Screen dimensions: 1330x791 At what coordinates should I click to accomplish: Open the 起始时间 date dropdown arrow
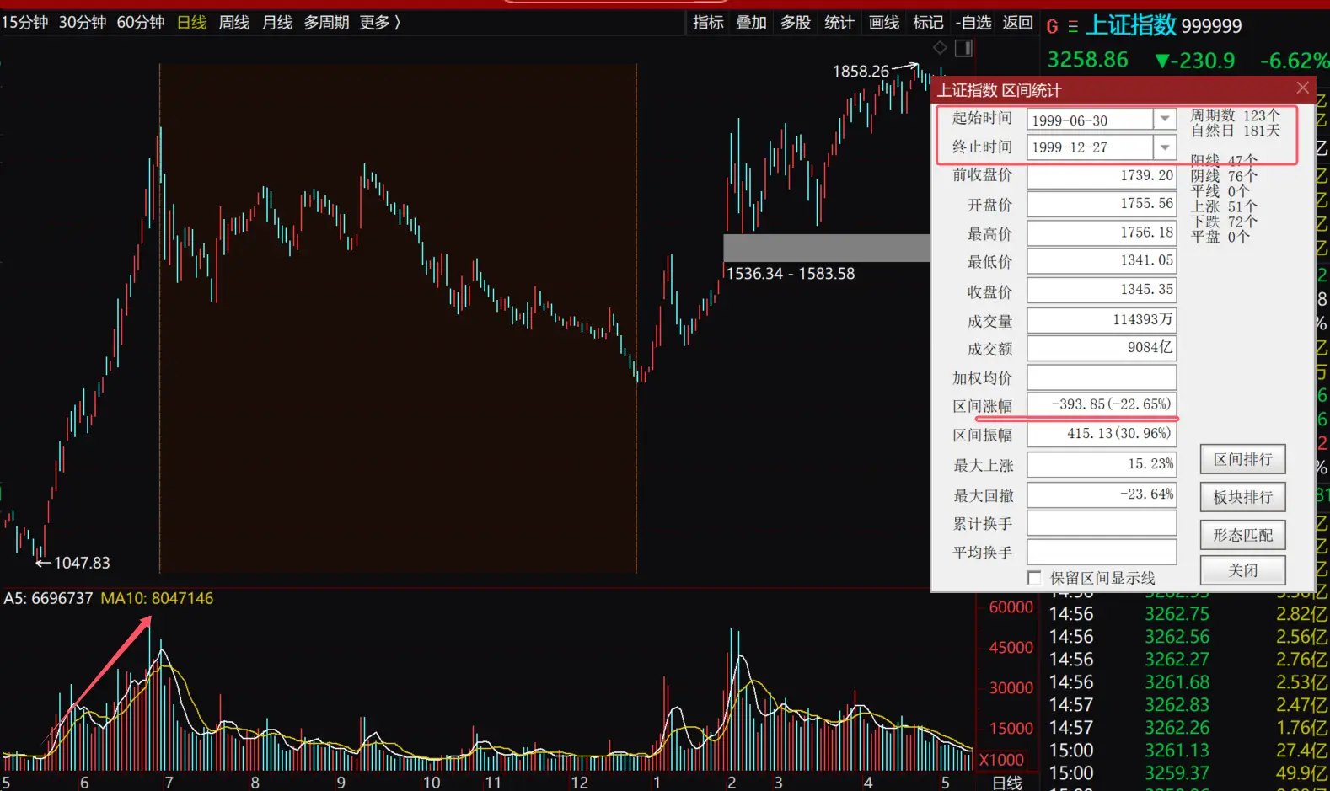[x=1165, y=119]
